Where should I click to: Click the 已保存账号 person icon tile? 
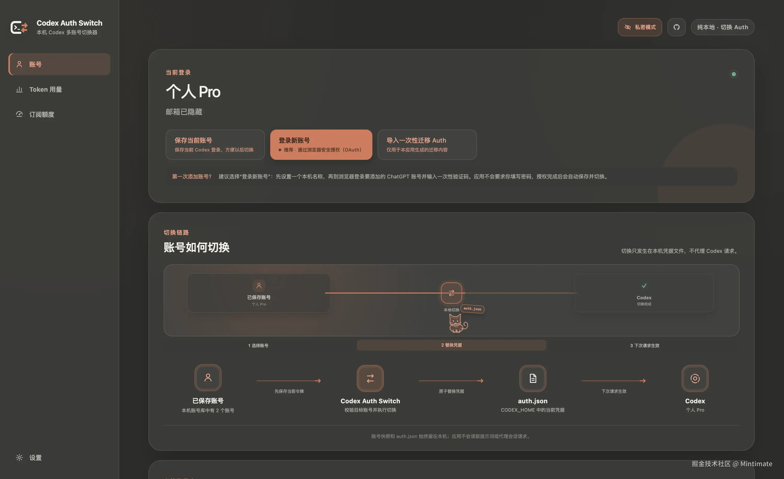(208, 378)
